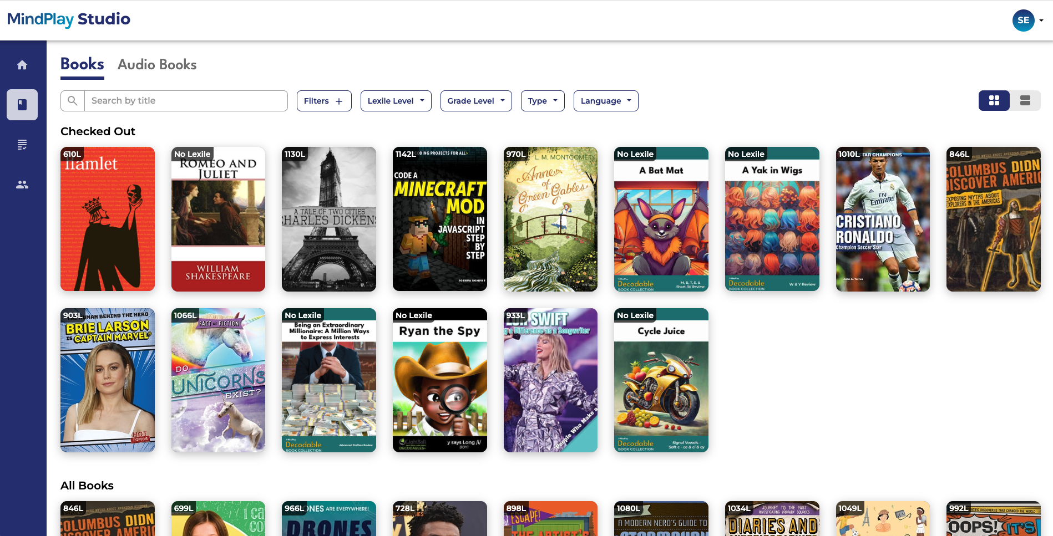Open the 898L Escape book
The width and height of the screenshot is (1053, 536).
(550, 519)
